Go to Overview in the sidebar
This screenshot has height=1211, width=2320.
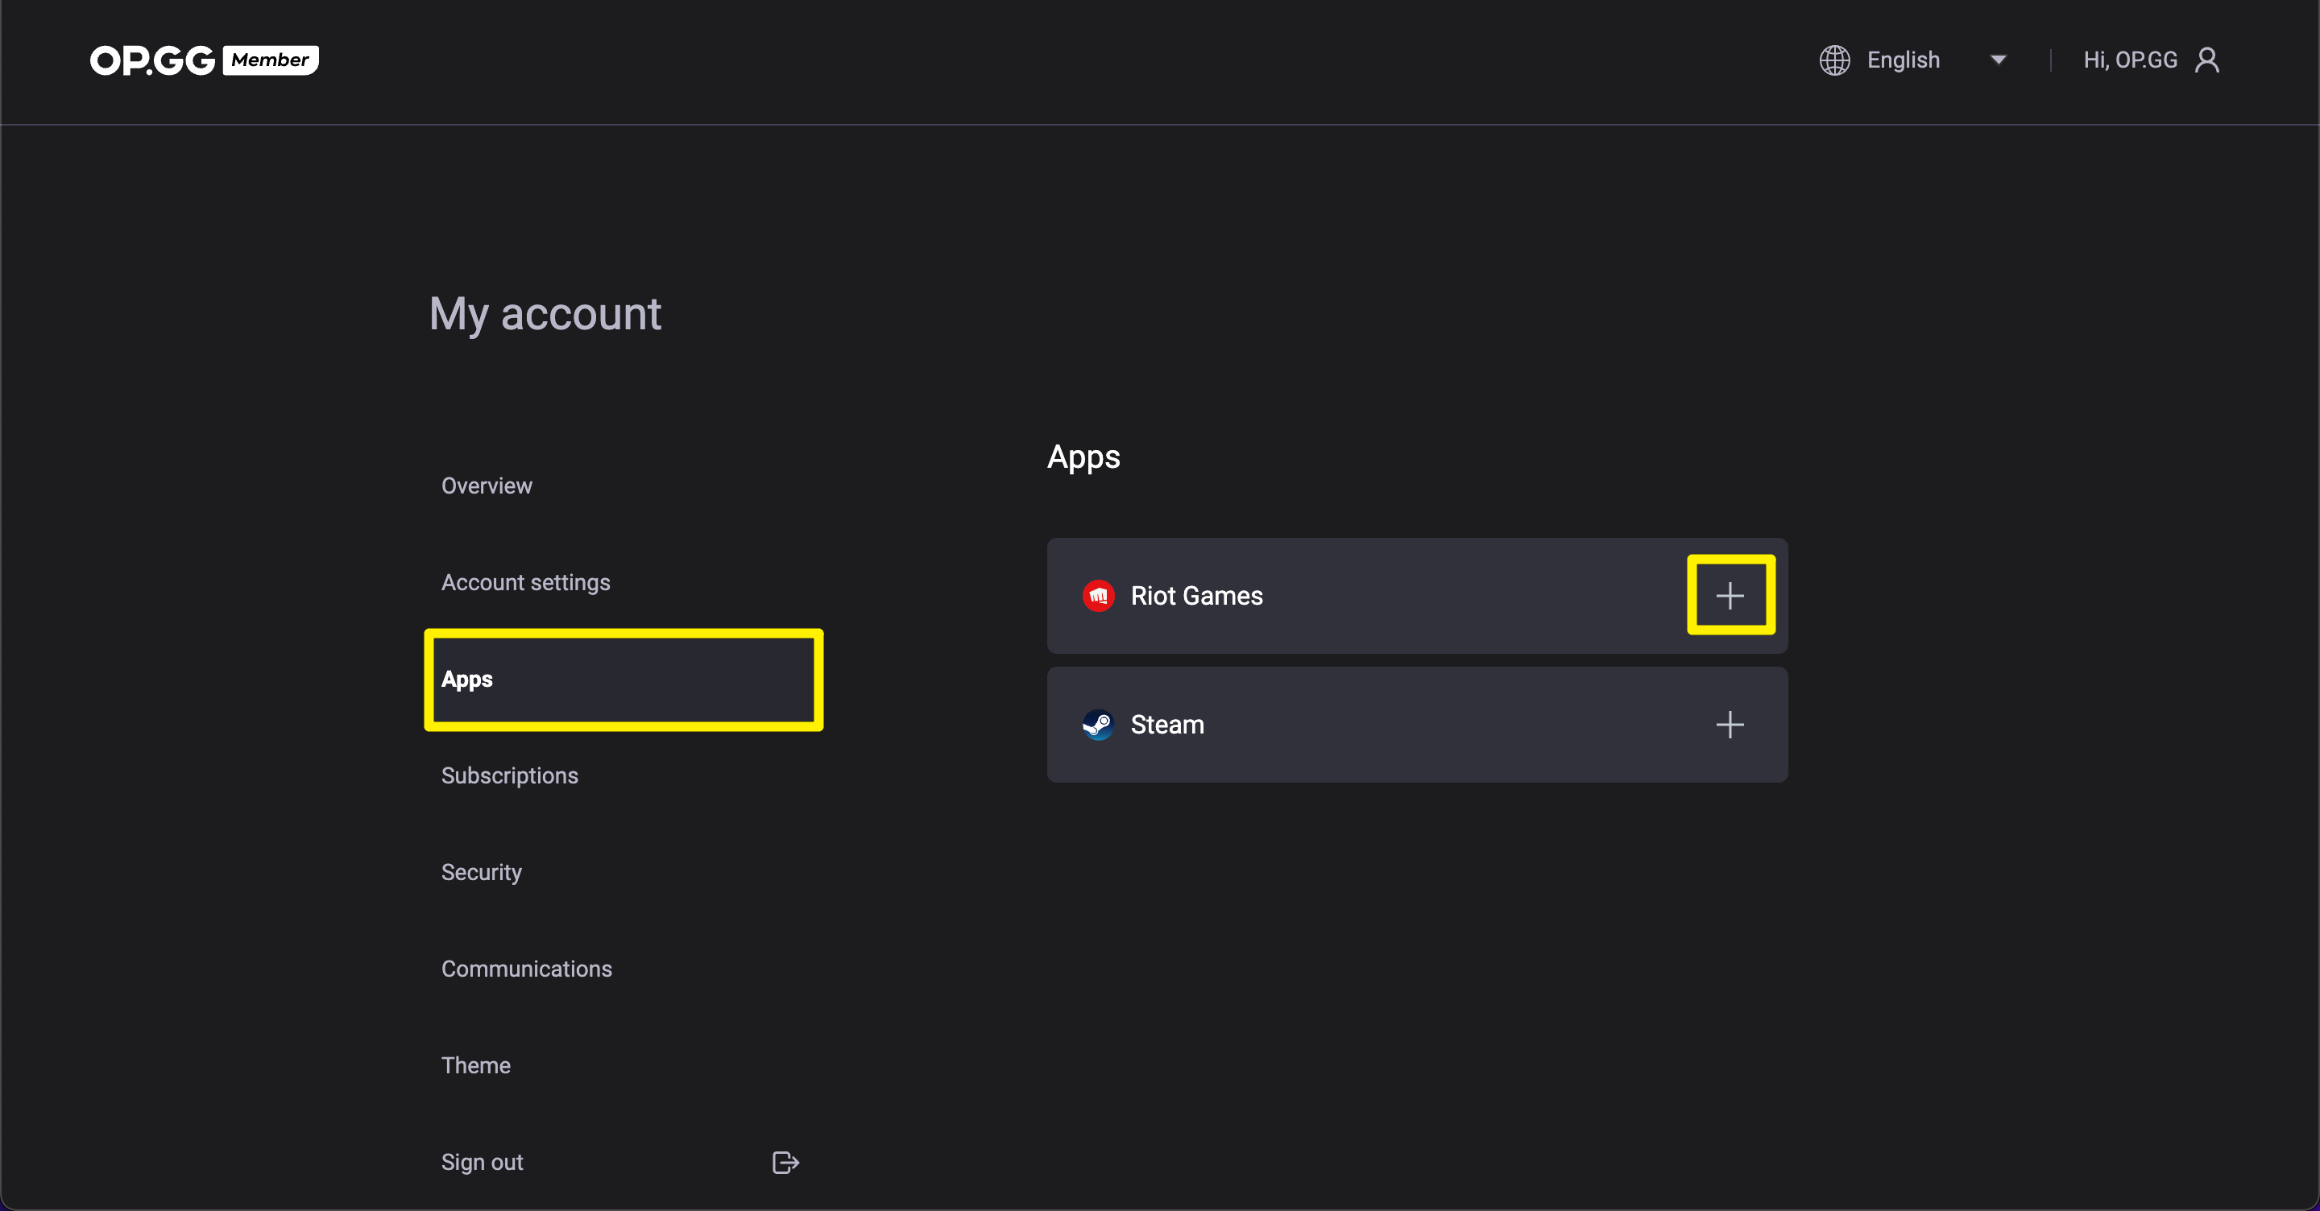[487, 486]
